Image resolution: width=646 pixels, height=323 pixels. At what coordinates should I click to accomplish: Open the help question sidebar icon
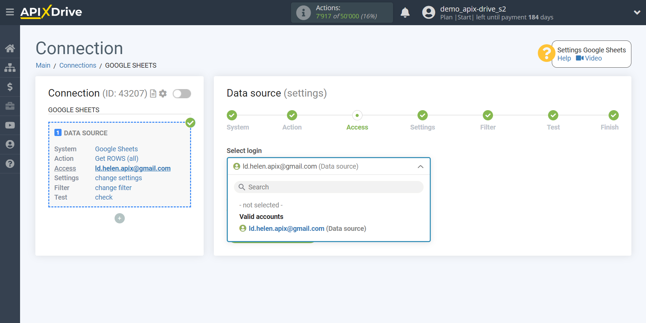coord(10,164)
